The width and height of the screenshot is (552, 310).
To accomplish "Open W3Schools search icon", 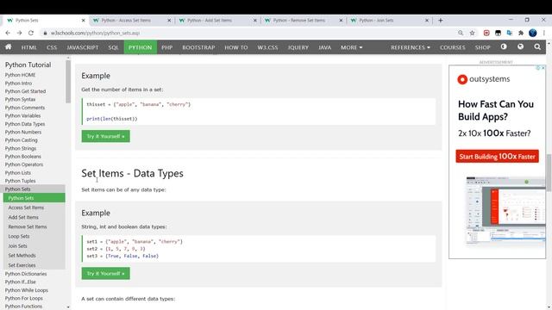I will click(537, 46).
